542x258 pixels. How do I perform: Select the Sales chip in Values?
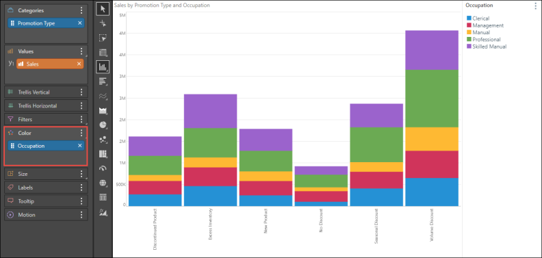coord(50,64)
